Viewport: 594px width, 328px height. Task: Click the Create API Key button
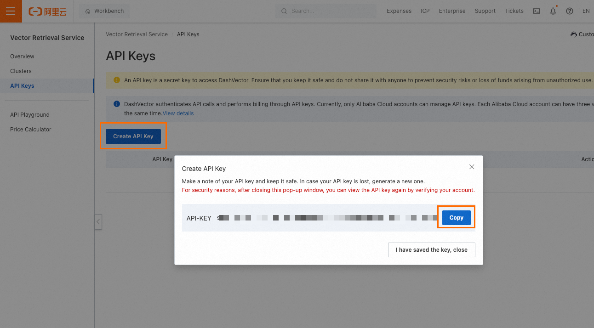point(133,136)
